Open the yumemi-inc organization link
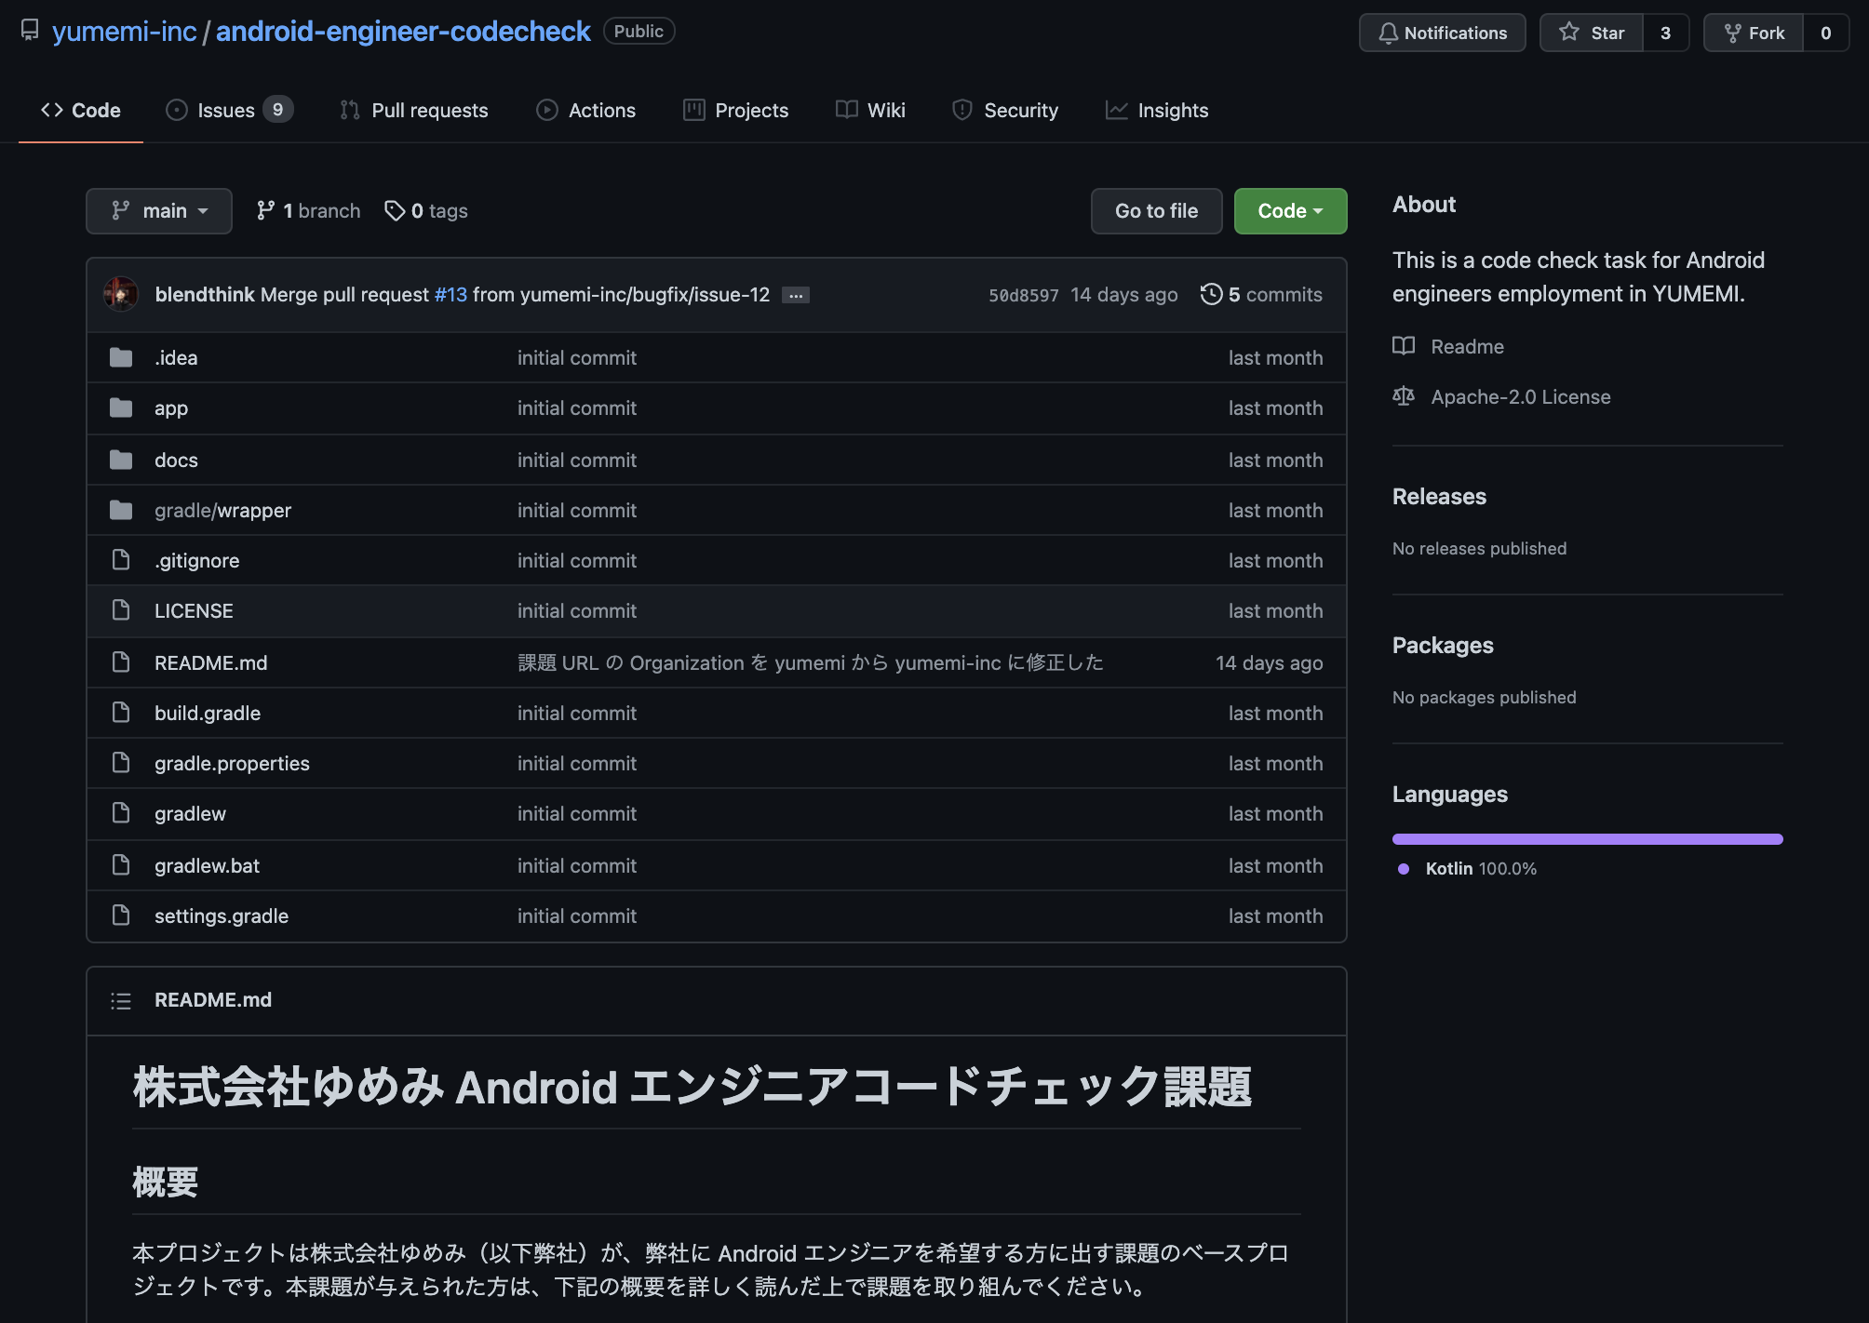Viewport: 1869px width, 1323px height. [x=124, y=31]
